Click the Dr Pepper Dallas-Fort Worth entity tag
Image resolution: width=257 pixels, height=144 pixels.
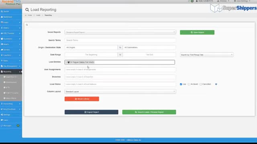[x=80, y=62]
